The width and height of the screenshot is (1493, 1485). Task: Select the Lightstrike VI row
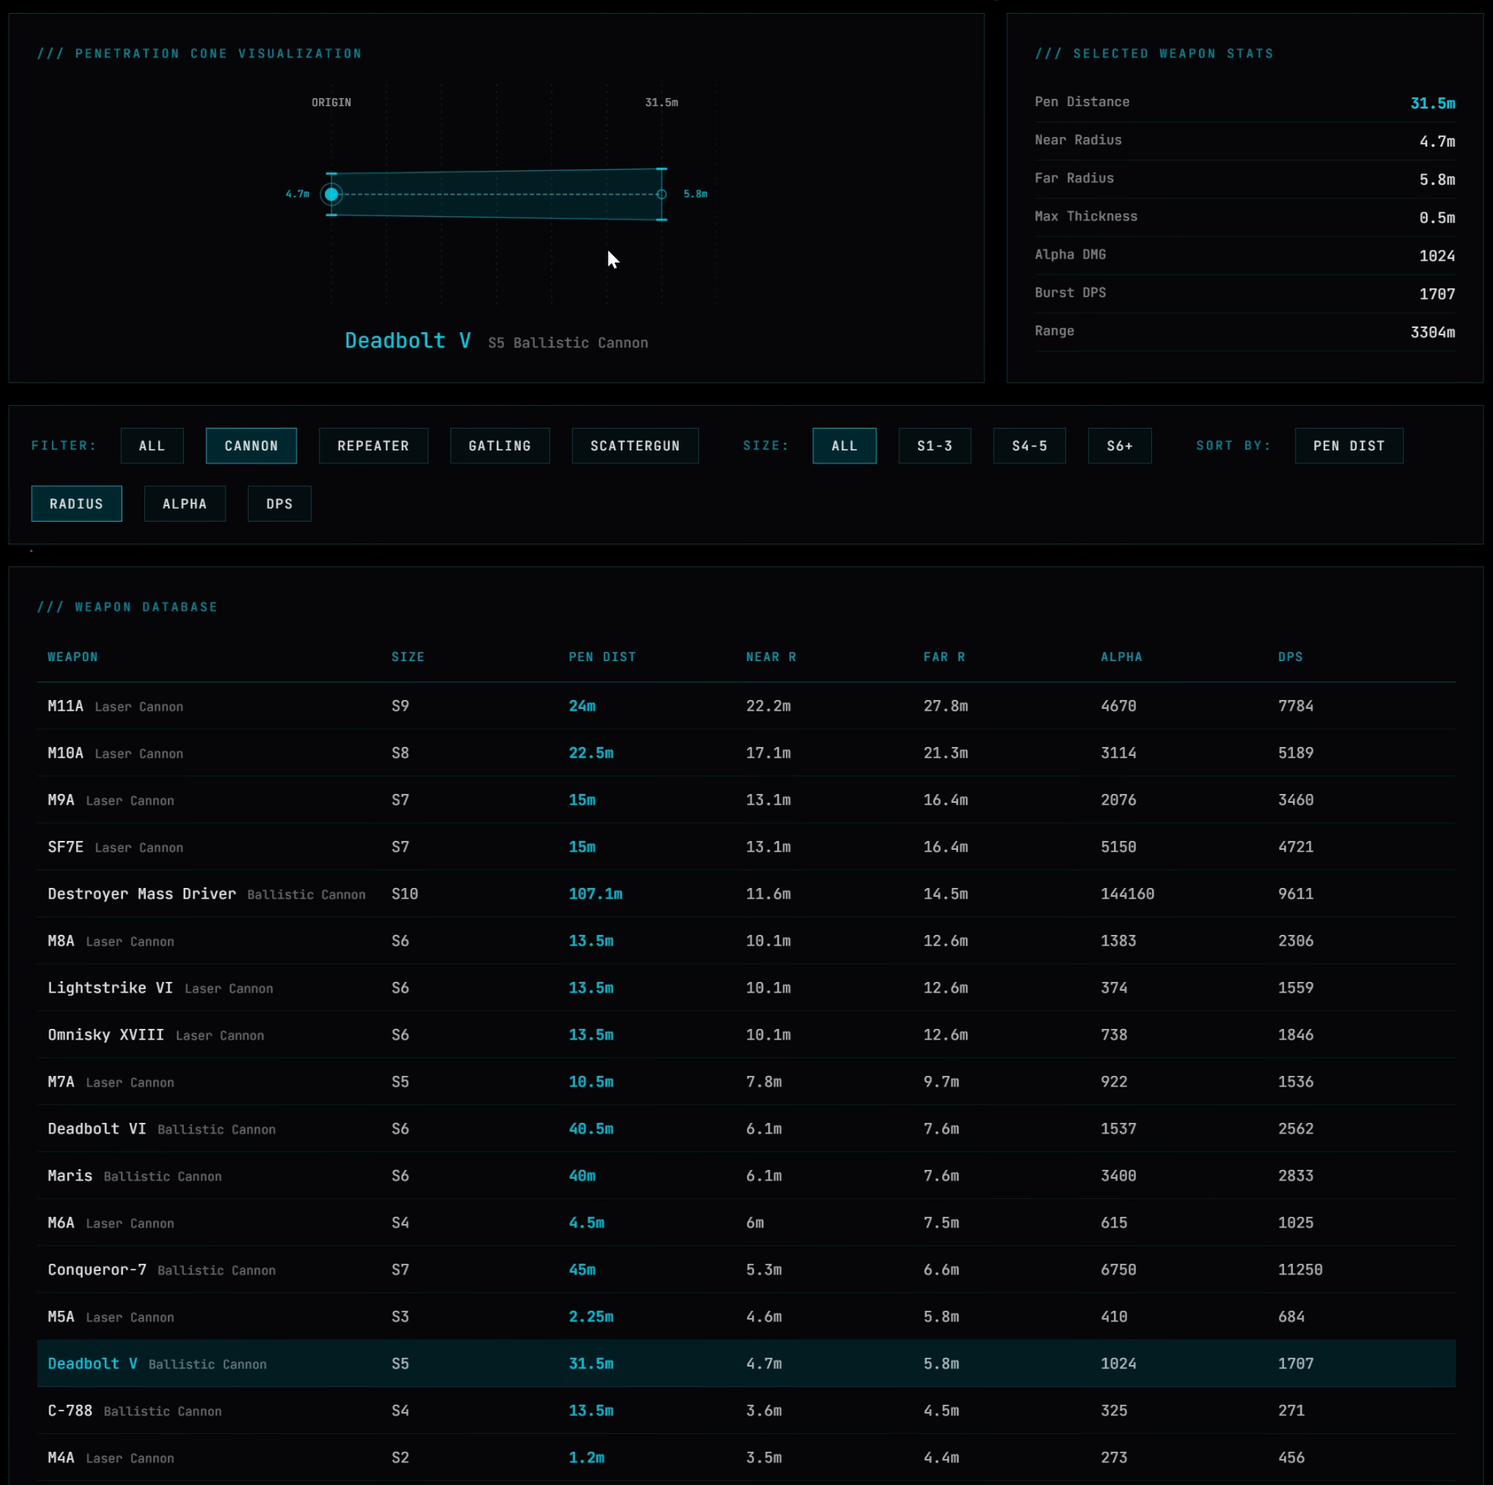point(746,988)
